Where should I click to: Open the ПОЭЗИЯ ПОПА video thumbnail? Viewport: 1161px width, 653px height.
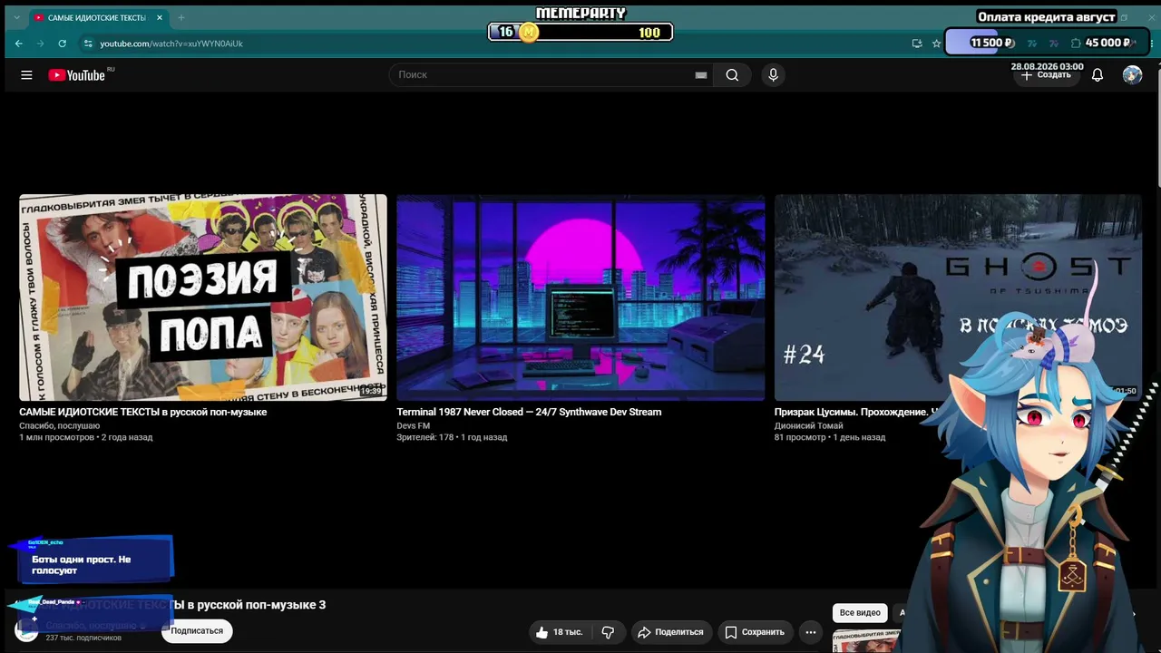203,297
